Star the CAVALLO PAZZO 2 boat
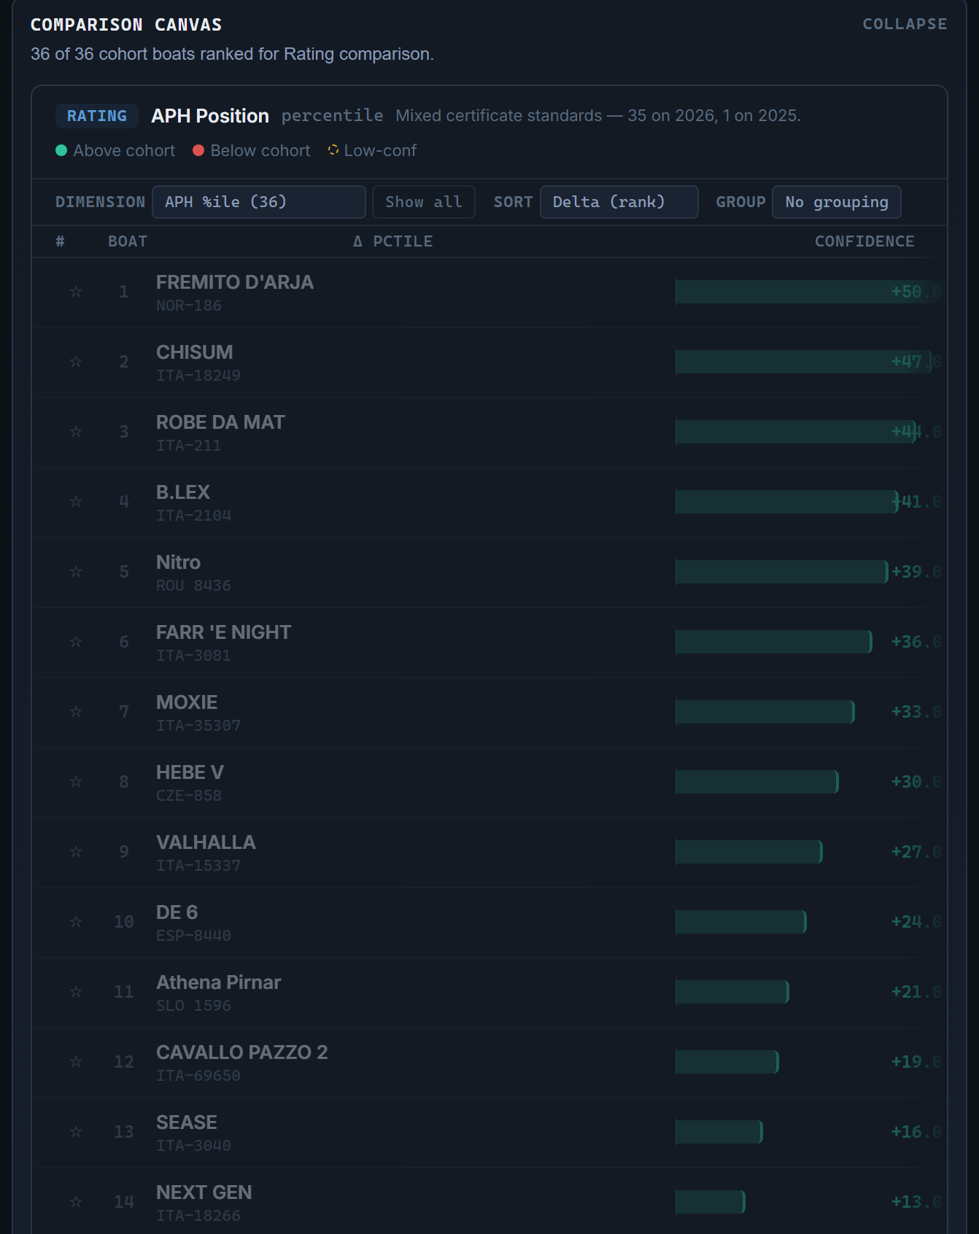The height and width of the screenshot is (1234, 979). [x=76, y=1062]
